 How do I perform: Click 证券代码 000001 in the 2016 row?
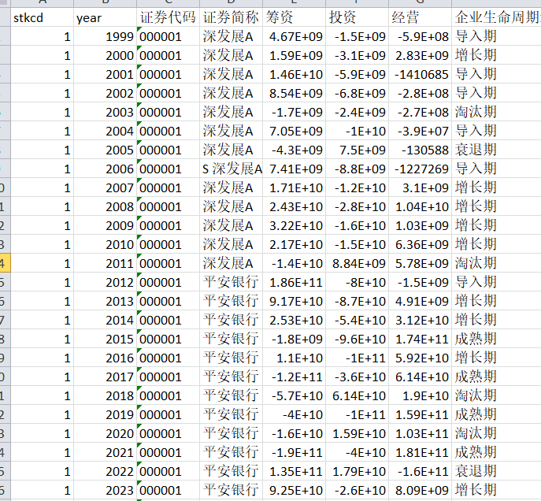coord(168,358)
